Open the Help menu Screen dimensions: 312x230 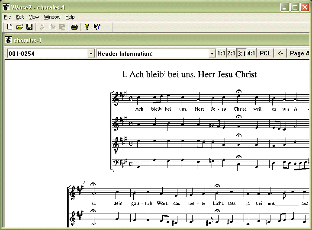pyautogui.click(x=70, y=17)
